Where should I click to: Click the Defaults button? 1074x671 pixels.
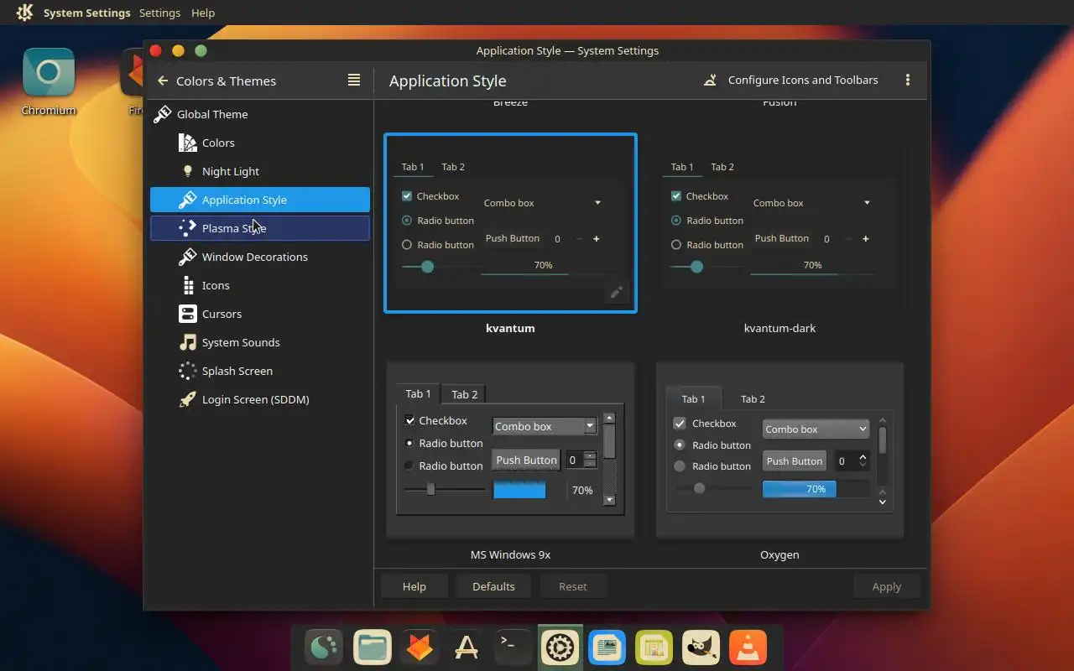(x=493, y=586)
